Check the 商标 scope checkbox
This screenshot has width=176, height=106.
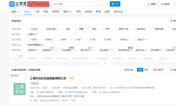pos(90,29)
